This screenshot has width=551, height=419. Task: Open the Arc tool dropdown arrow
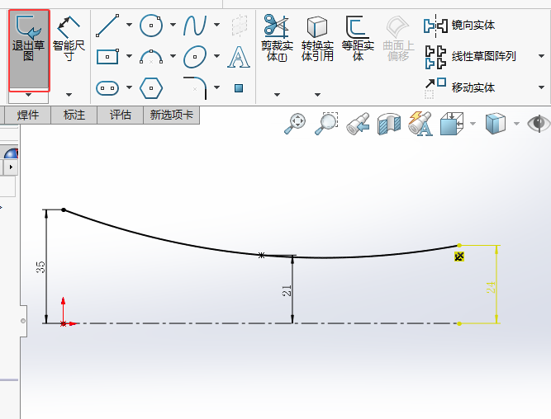point(173,56)
